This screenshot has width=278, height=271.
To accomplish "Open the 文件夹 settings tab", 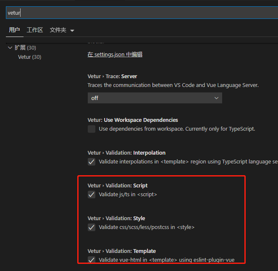I will [x=58, y=30].
